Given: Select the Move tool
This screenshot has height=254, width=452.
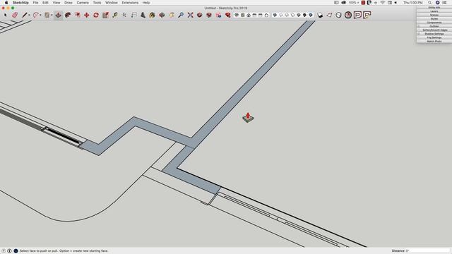Looking at the screenshot, I should (86, 15).
